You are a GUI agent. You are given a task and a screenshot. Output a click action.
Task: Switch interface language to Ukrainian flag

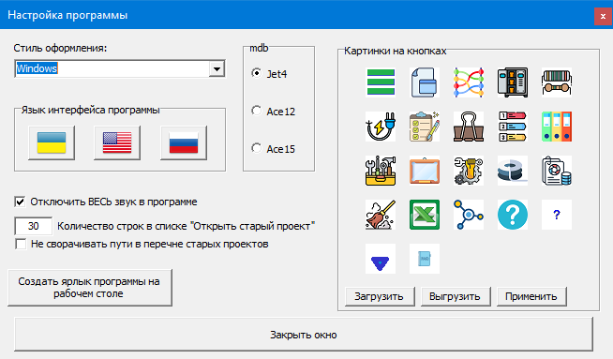click(x=52, y=142)
